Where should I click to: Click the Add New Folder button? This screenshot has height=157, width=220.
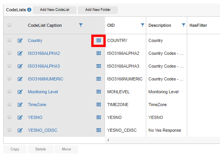point(98,10)
